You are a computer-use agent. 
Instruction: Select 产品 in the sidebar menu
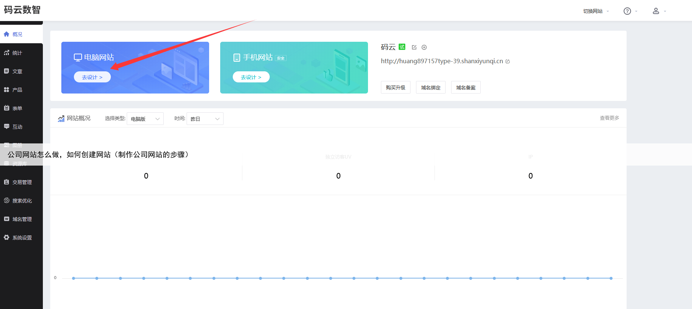(x=17, y=90)
